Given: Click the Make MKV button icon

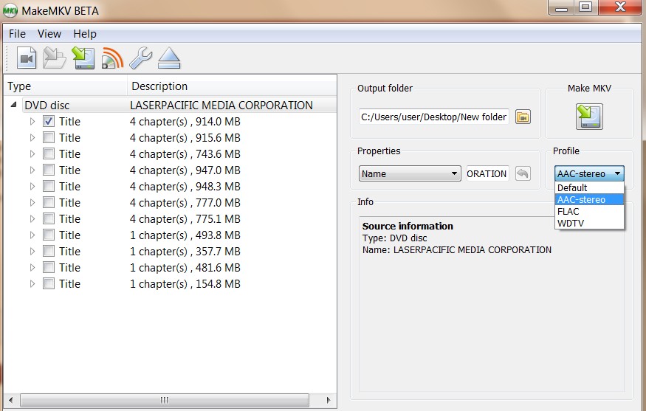Looking at the screenshot, I should click(589, 117).
